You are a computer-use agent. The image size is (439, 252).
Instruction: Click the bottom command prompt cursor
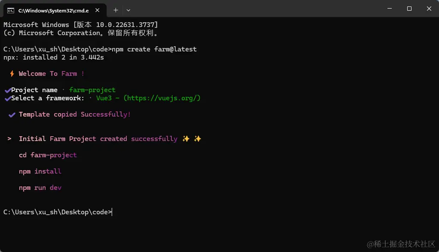112,212
